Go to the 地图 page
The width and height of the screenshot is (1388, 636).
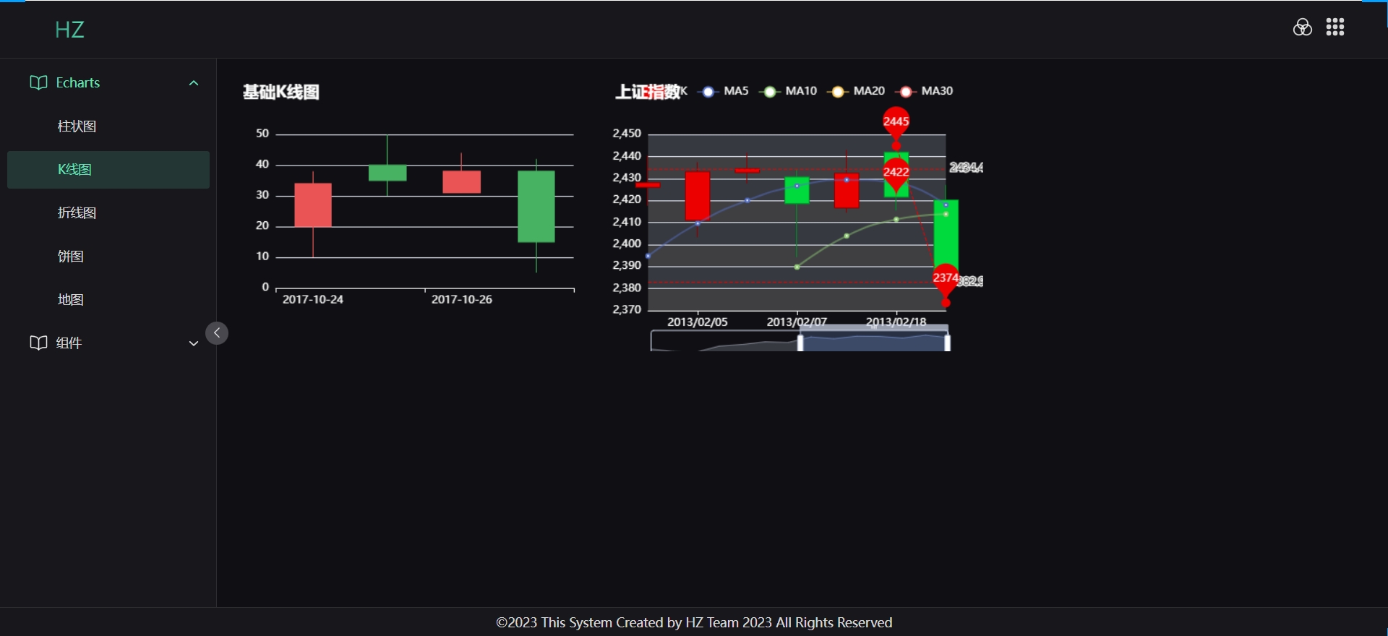[71, 300]
